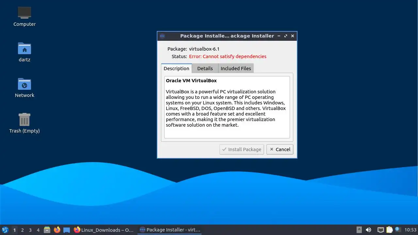418x235 pixels.
Task: Click the virtualbox-6.1 package name
Action: 204,49
